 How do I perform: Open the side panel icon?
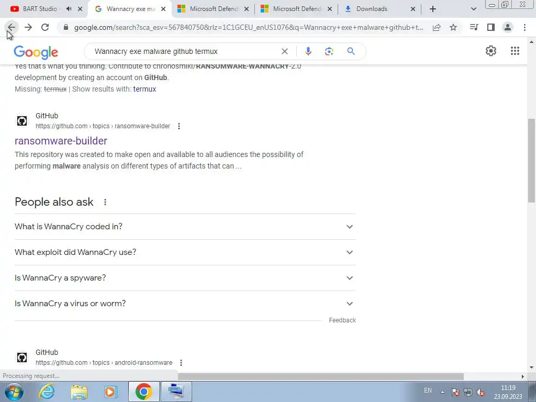(x=491, y=27)
